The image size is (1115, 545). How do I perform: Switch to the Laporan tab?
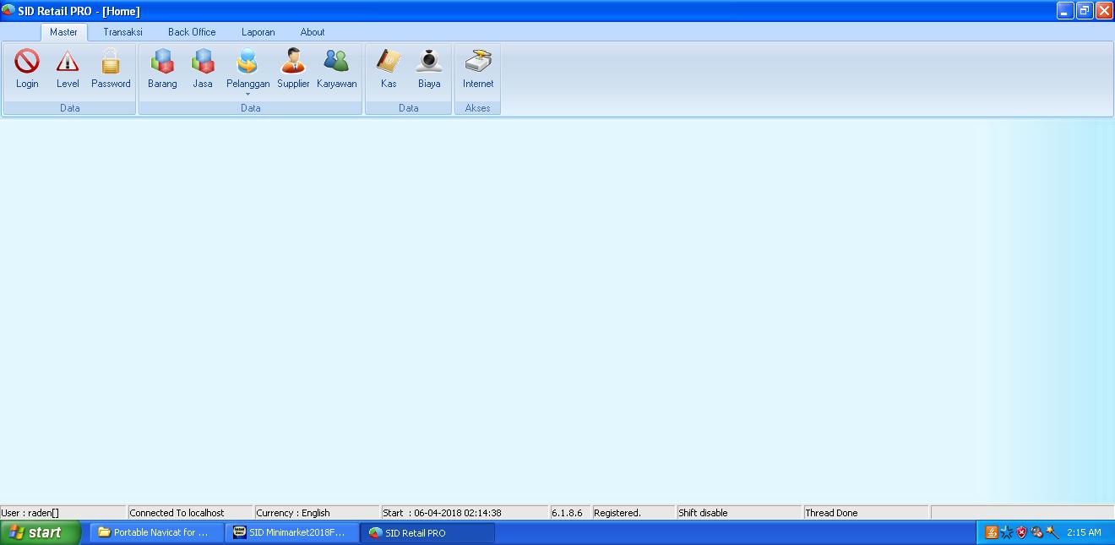click(258, 32)
